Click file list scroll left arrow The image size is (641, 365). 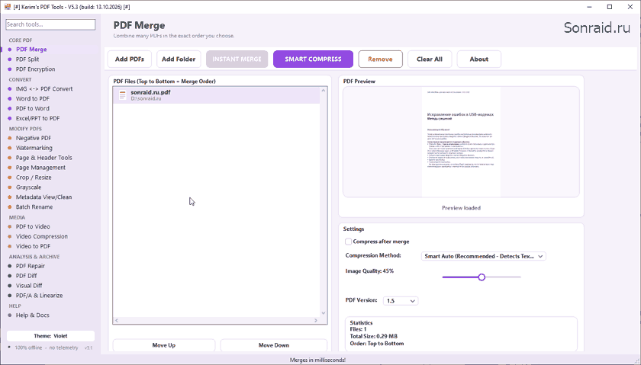117,321
